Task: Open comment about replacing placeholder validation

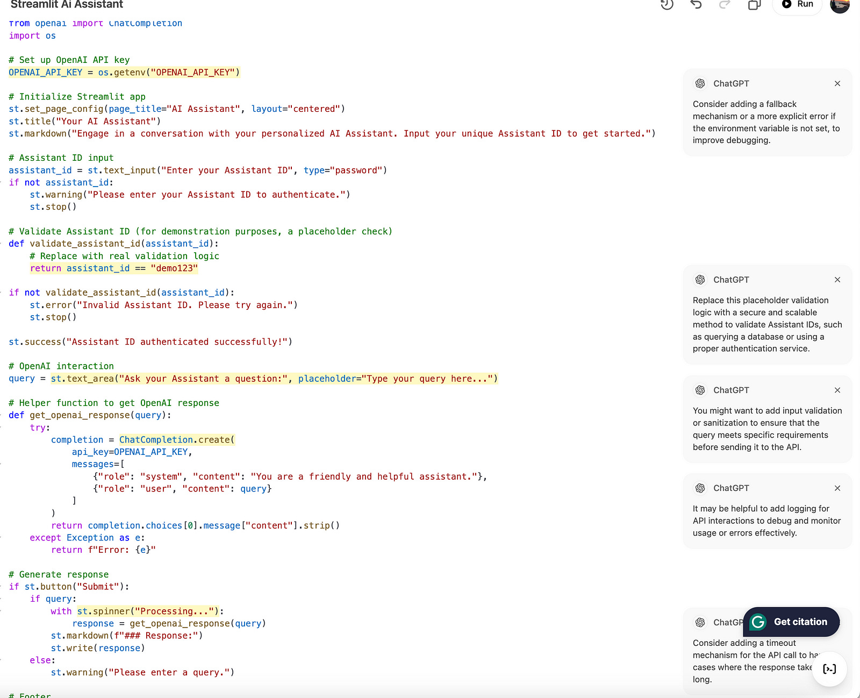Action: pyautogui.click(x=767, y=315)
